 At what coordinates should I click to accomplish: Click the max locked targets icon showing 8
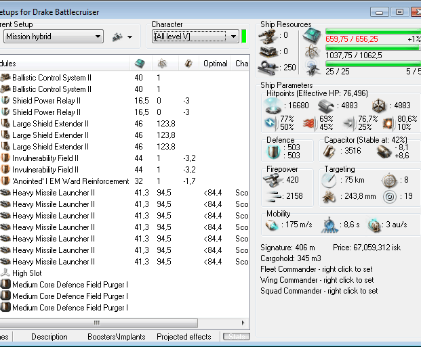[x=389, y=181]
